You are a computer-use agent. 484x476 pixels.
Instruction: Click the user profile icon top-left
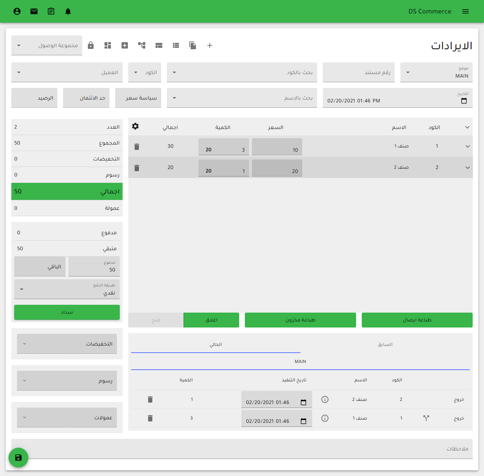pyautogui.click(x=17, y=11)
